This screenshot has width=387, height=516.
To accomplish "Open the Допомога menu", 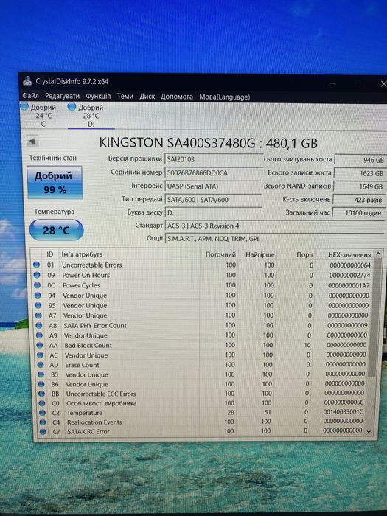I will tap(177, 97).
